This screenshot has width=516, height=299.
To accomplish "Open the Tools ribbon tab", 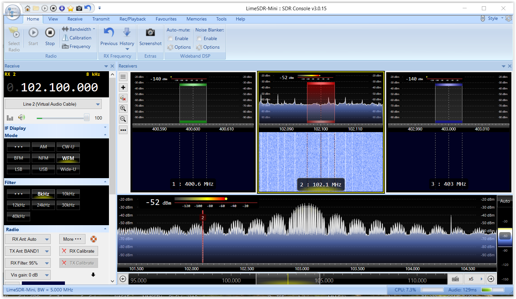I will (x=221, y=19).
